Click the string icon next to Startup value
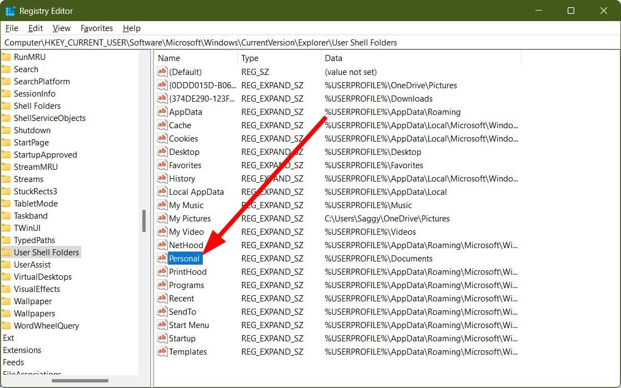The image size is (621, 388). coord(162,338)
